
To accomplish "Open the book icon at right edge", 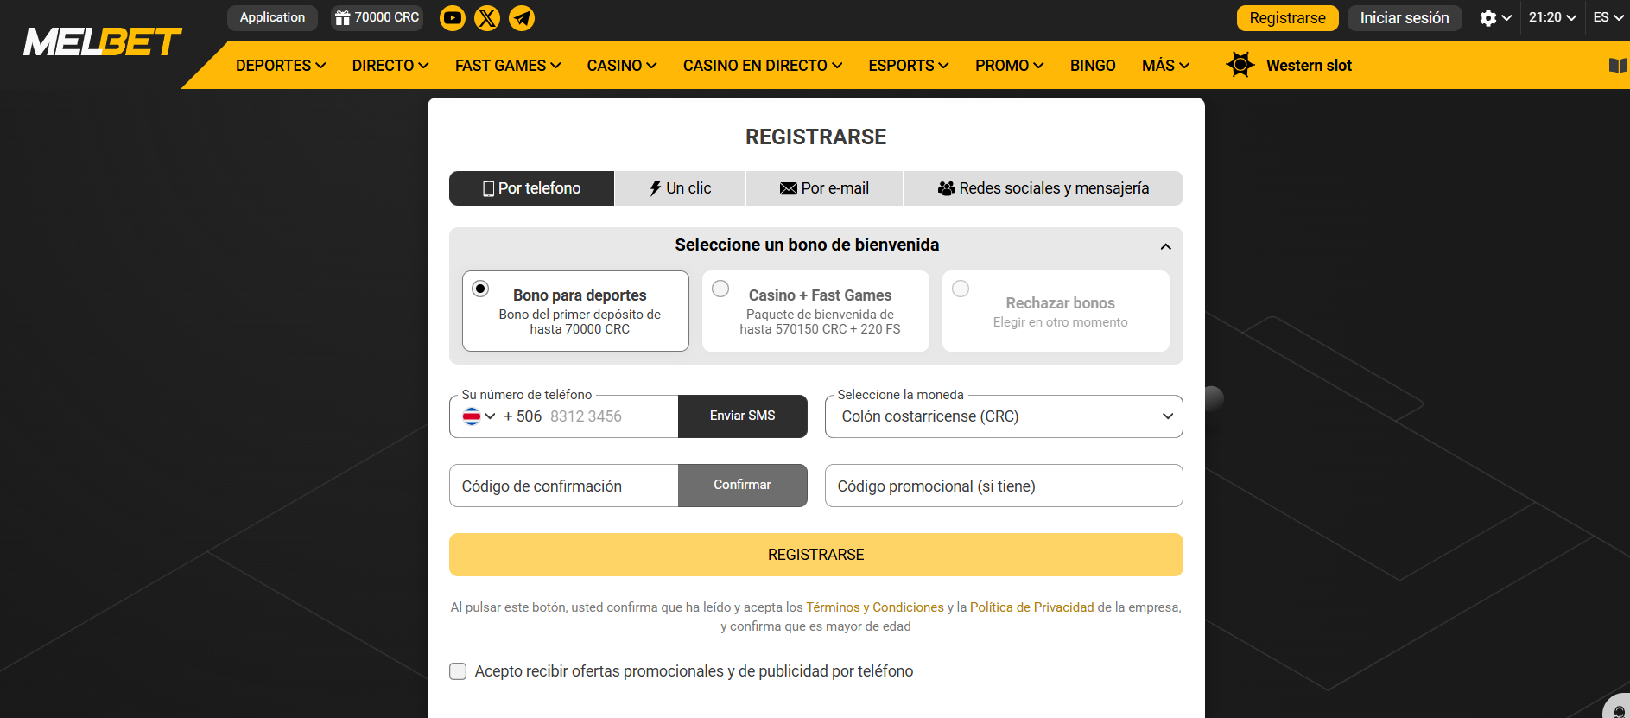I will pyautogui.click(x=1618, y=66).
